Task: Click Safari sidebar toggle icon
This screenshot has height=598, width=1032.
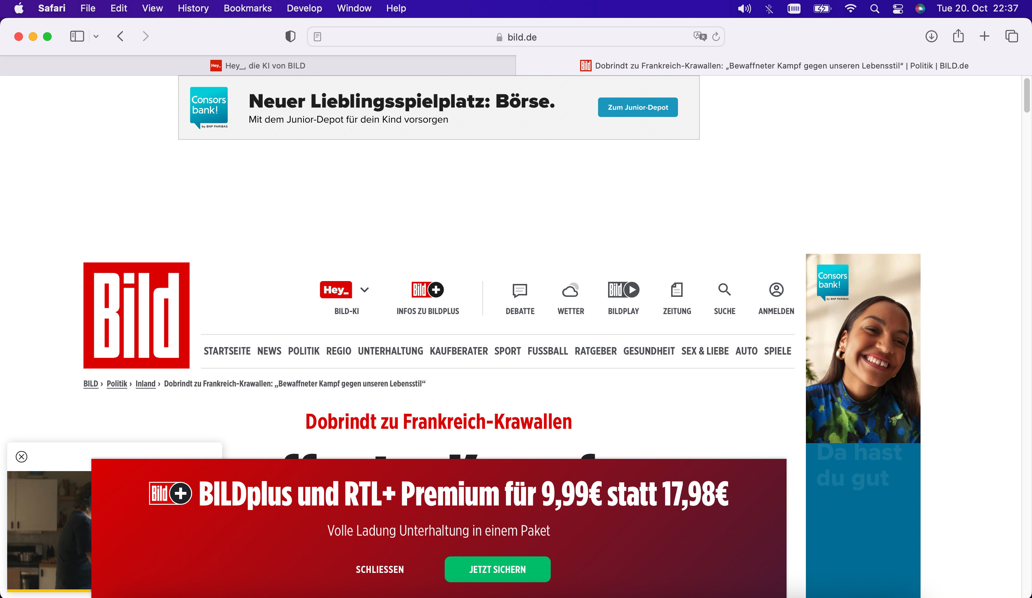Action: pos(77,37)
